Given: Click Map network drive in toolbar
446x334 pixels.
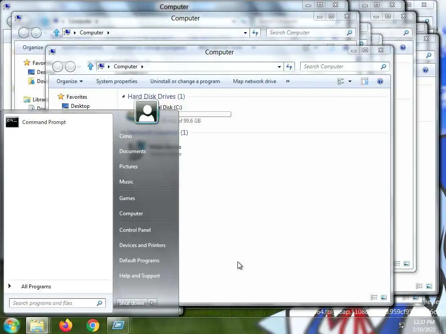Looking at the screenshot, I should [x=254, y=81].
